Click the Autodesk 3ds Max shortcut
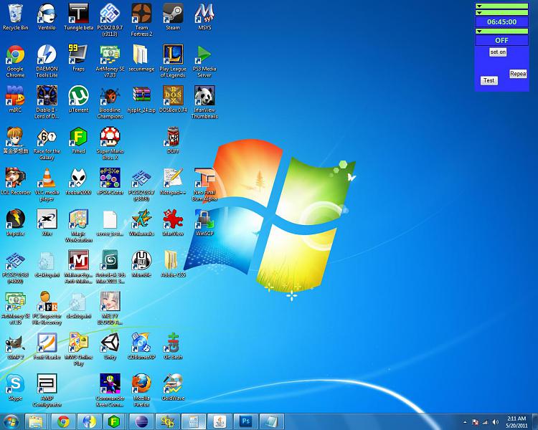This screenshot has height=430, width=538. [x=110, y=267]
